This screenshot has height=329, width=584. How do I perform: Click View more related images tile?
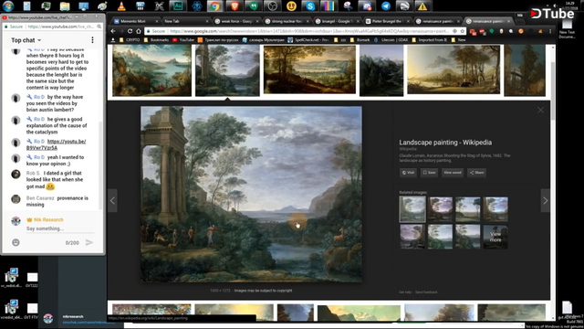[495, 237]
